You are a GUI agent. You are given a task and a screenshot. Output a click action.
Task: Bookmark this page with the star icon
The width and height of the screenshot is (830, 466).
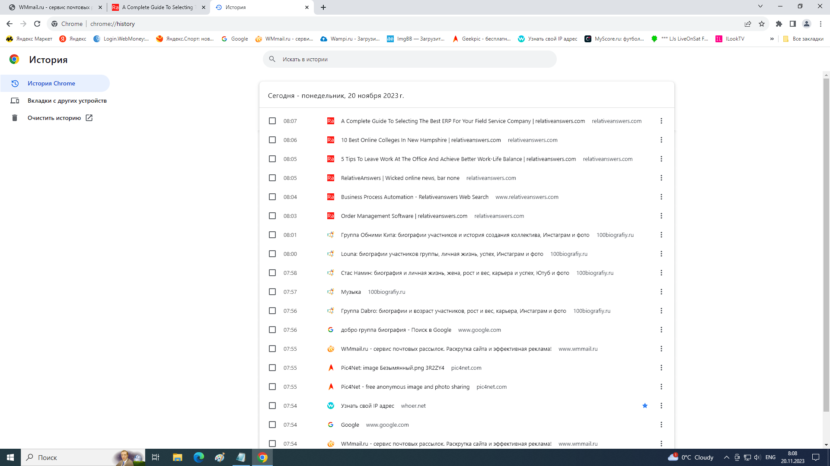(x=762, y=24)
